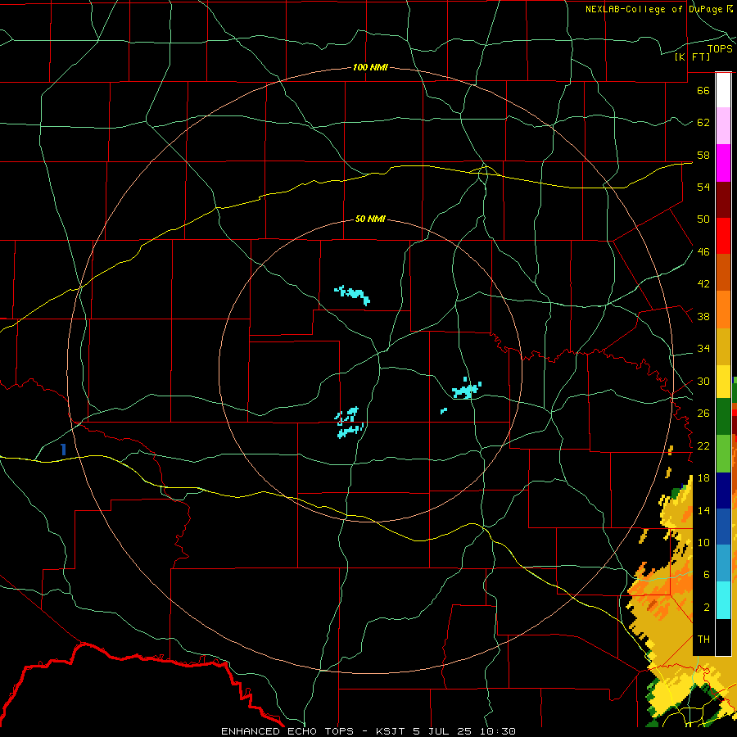Click the 2 value on the legend
Image resolution: width=737 pixels, height=737 pixels.
click(x=706, y=608)
